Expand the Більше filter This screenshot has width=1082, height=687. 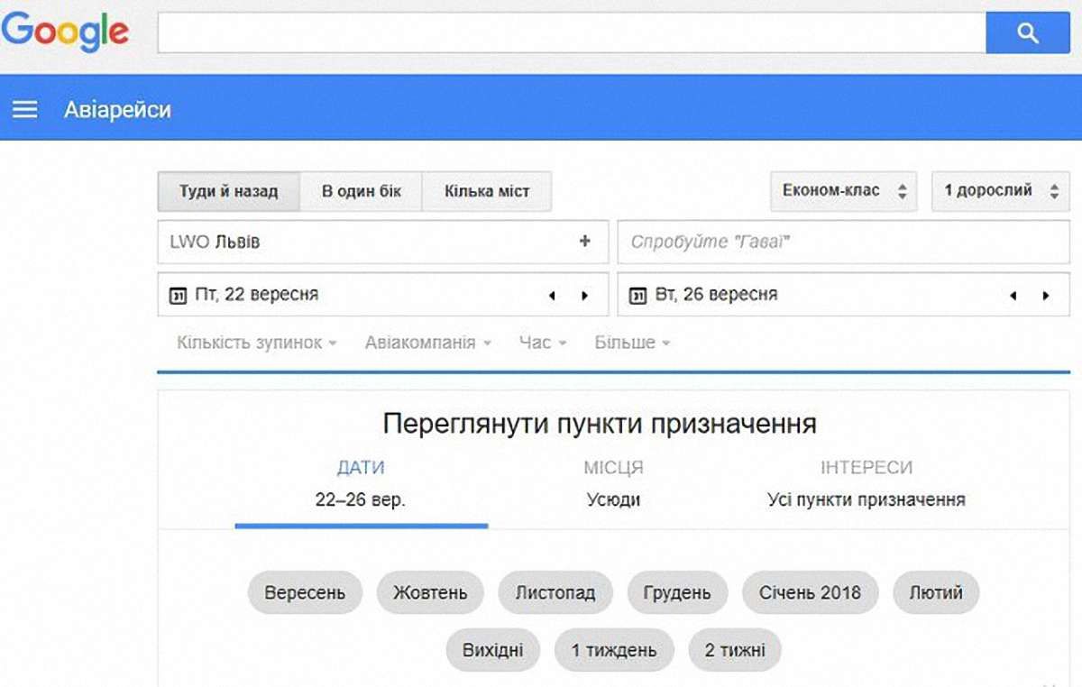pyautogui.click(x=633, y=343)
